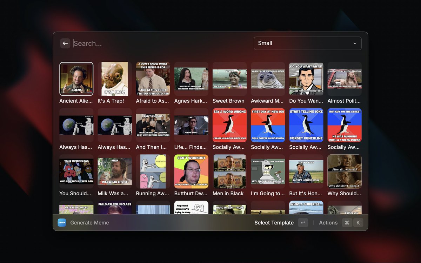Pick the But It's Honest Work template

[x=306, y=171]
